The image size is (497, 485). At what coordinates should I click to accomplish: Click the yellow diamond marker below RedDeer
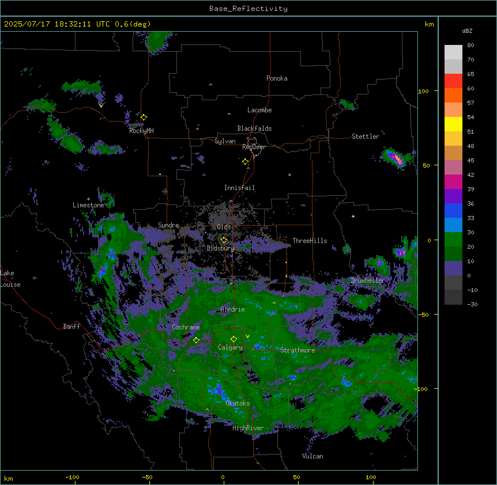pos(245,162)
